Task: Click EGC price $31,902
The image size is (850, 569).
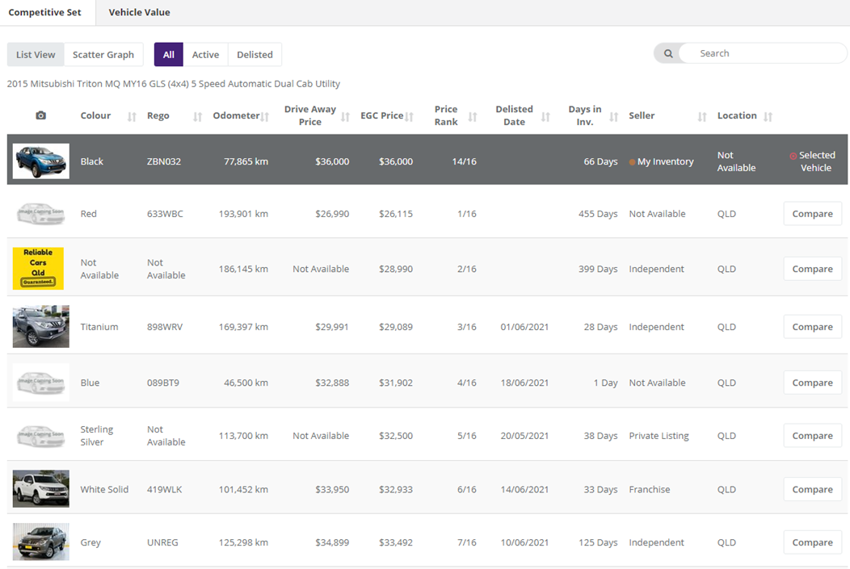Action: tap(396, 383)
